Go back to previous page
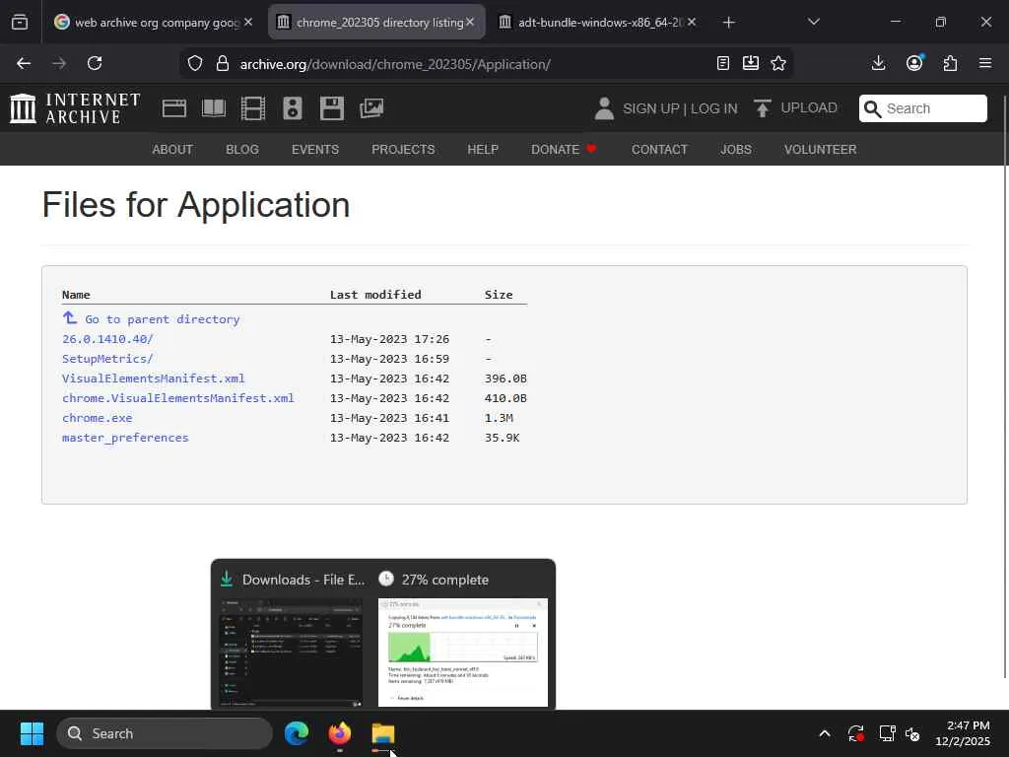The image size is (1009, 757). pos(24,63)
